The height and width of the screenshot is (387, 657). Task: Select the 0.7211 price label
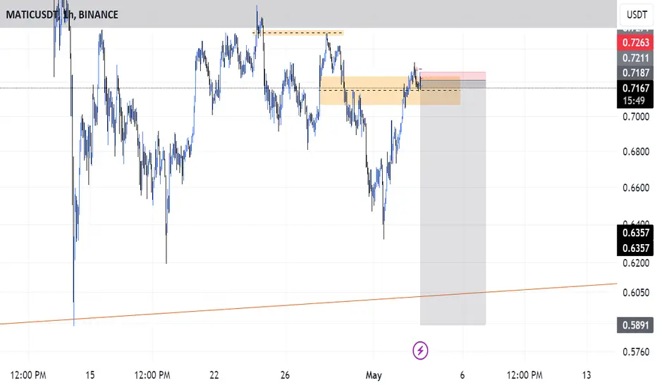click(635, 58)
